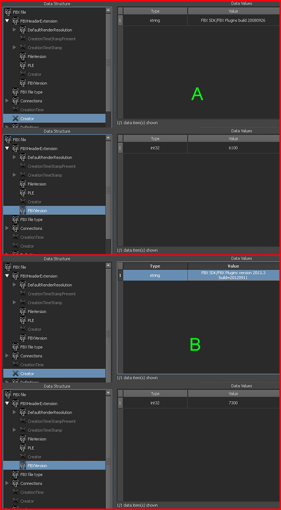Expand DefaultRenderResolution in panel B

(14, 284)
